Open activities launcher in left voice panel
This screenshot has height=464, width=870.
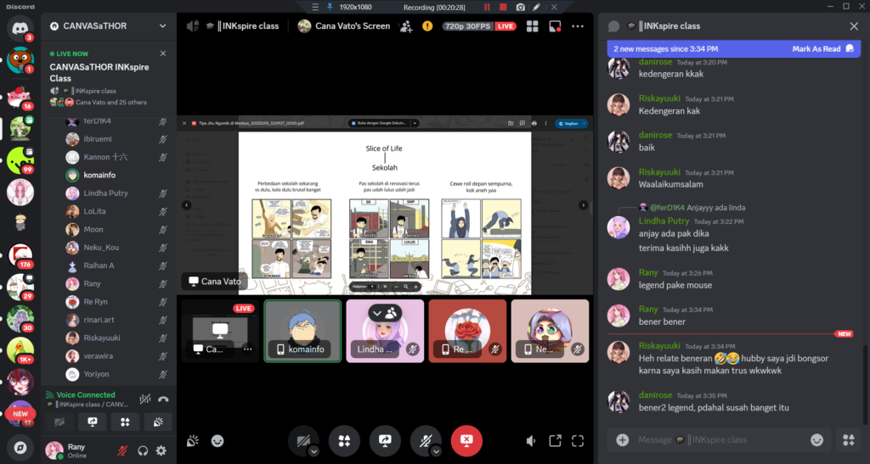click(x=125, y=422)
